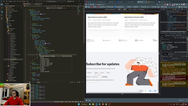The image size is (188, 106).
Task: Check the Boys option on the subscribe form
Action: pyautogui.click(x=108, y=73)
